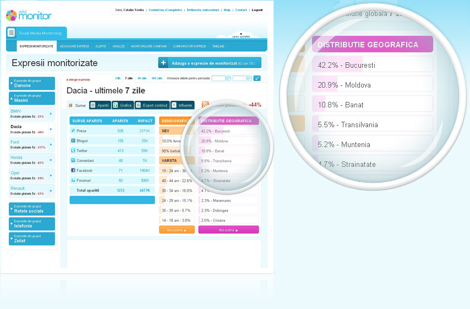Open the Analize menu item
470x309 pixels.
[x=119, y=46]
